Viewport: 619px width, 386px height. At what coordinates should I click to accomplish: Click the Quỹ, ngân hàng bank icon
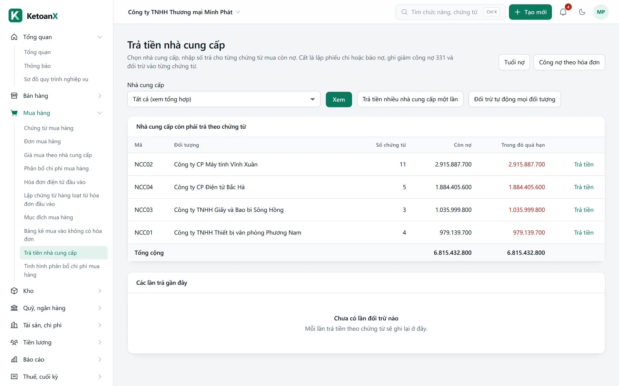pos(14,308)
